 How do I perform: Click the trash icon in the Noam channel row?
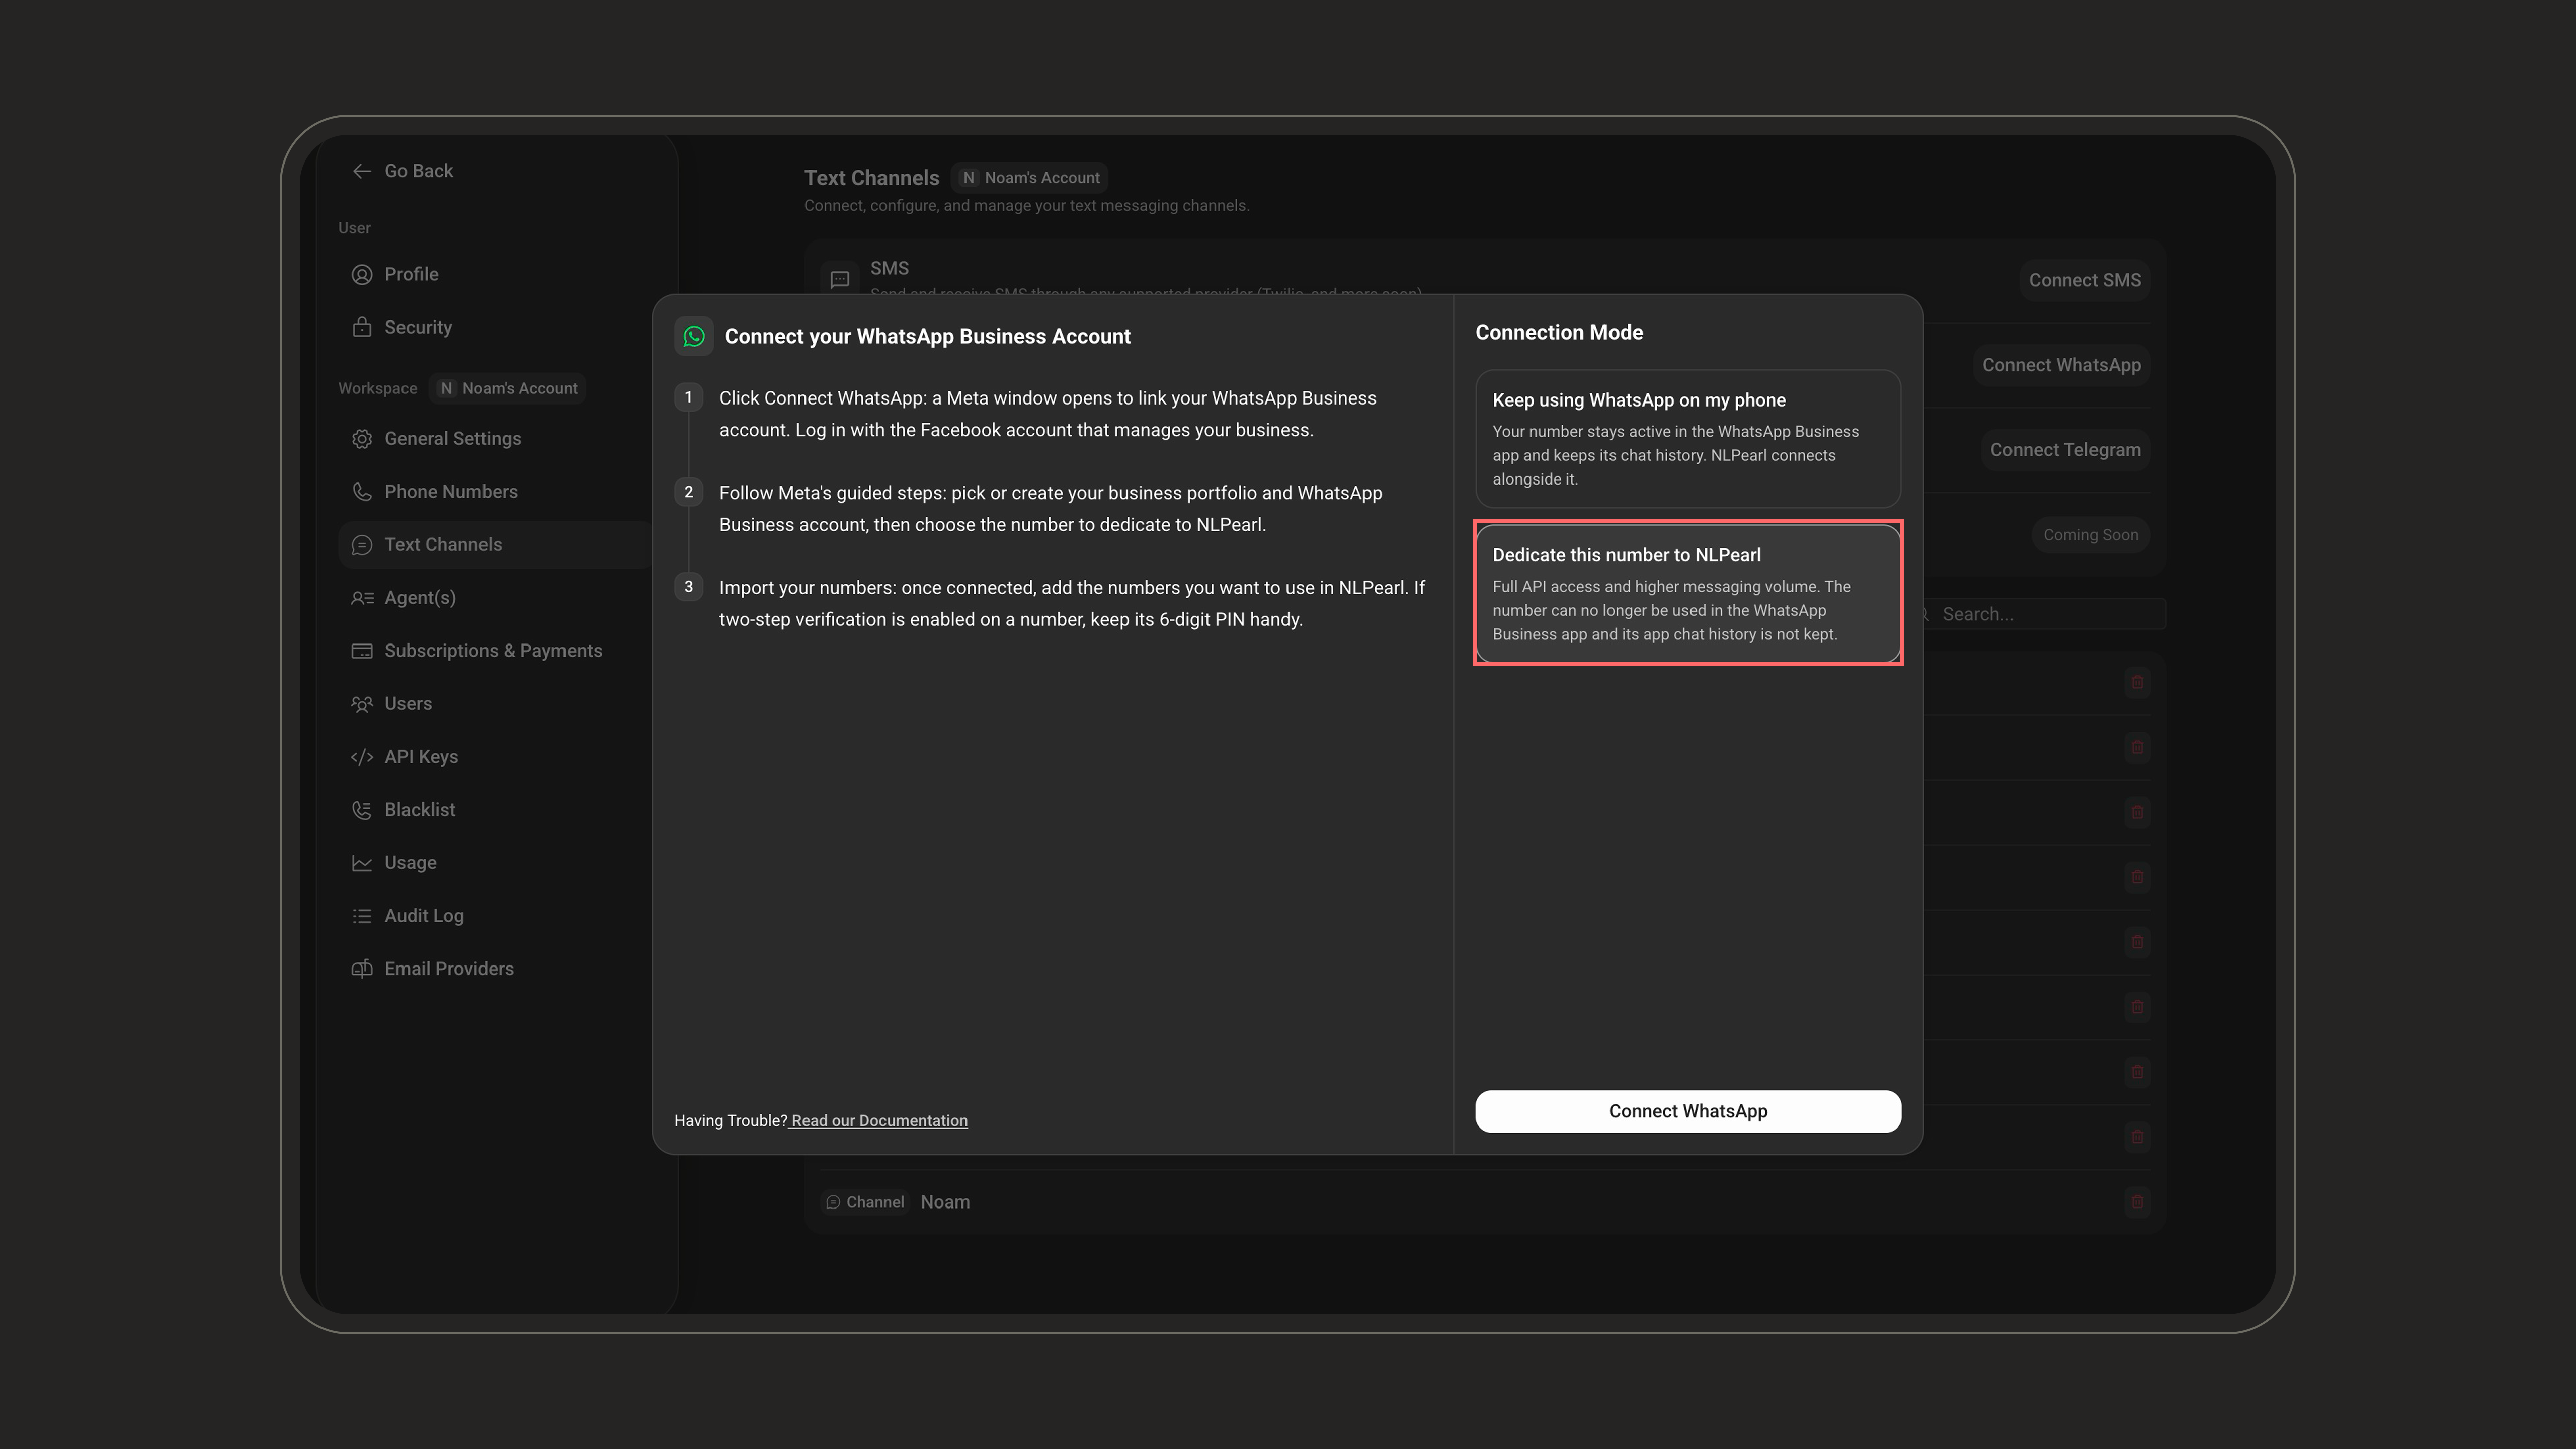click(2137, 1201)
